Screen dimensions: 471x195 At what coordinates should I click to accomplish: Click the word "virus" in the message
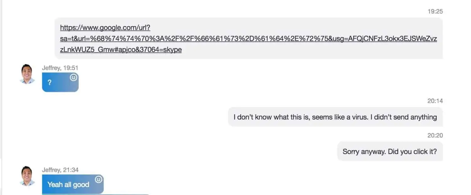tap(358, 117)
